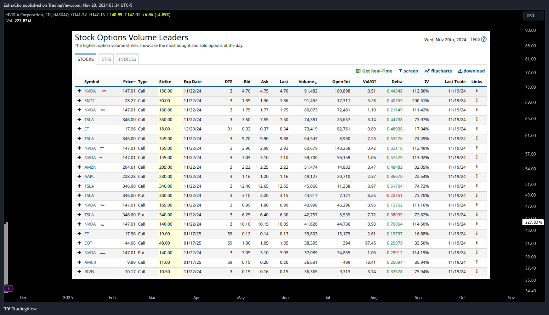Click the IV column header
The height and width of the screenshot is (315, 549).
[426, 82]
